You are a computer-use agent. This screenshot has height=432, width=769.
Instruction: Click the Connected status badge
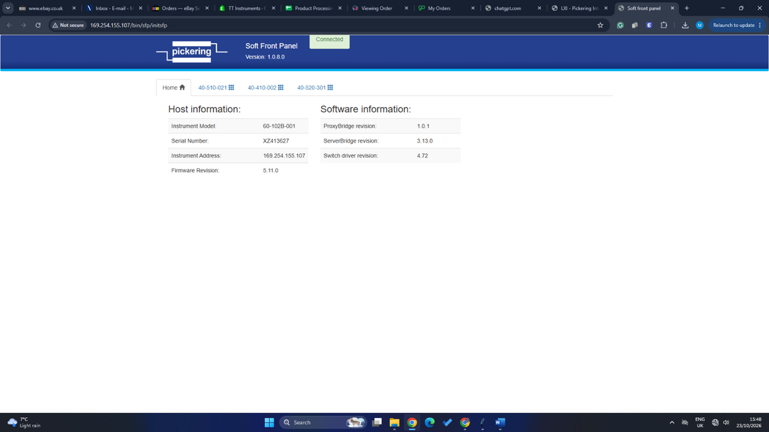329,40
